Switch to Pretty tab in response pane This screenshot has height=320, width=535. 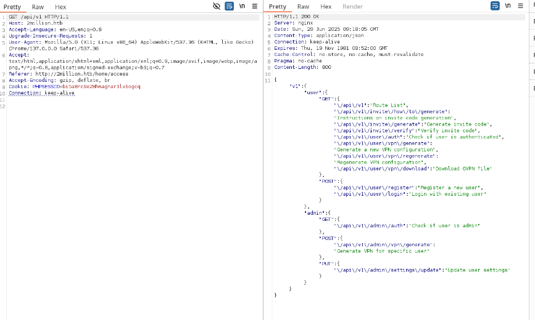tap(278, 7)
